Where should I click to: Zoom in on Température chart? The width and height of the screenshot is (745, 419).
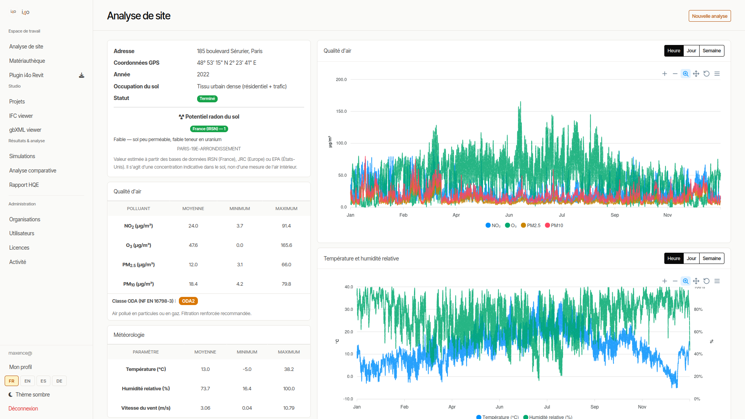tap(665, 281)
